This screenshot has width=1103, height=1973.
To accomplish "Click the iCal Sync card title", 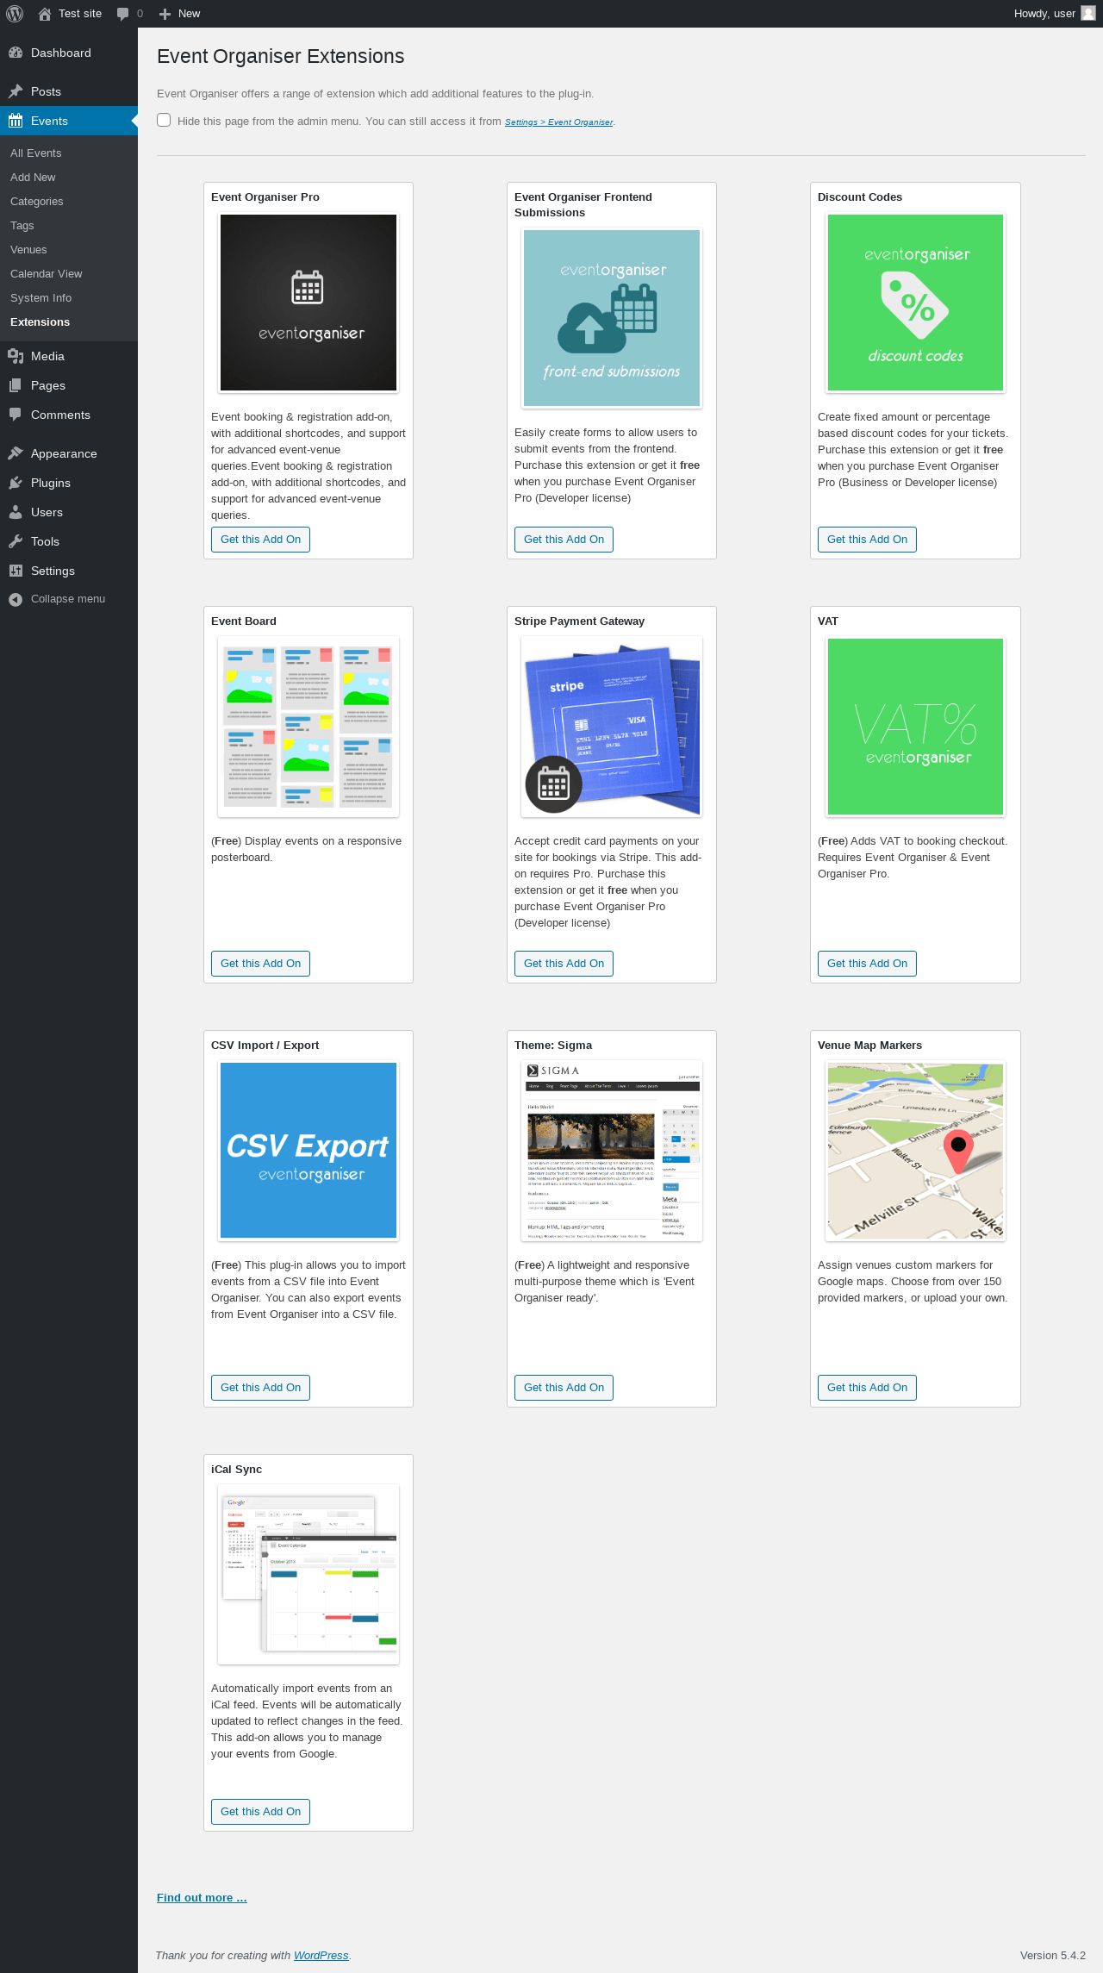I will (x=236, y=1470).
